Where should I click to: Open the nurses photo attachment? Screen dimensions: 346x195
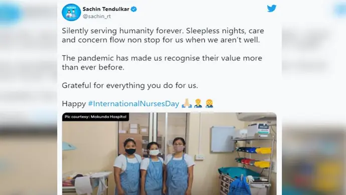169,154
